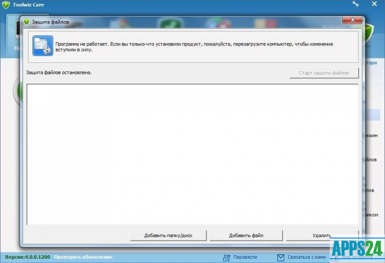Click the Версия:4.0.0.1200 text
Screen dimensions: 385x263
tap(27, 257)
